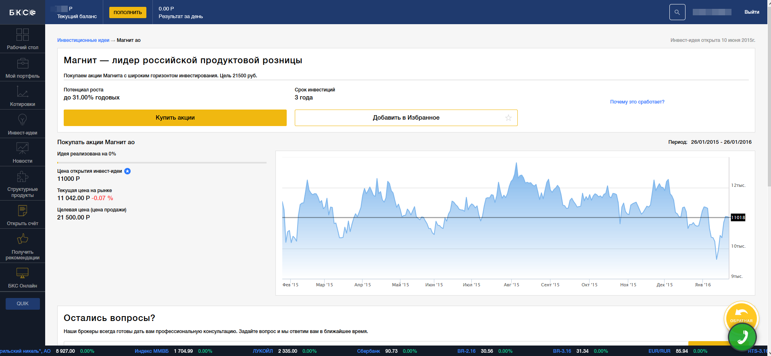This screenshot has width=771, height=356.
Task: Click BR-2.16 in the ticker bar
Action: (467, 351)
